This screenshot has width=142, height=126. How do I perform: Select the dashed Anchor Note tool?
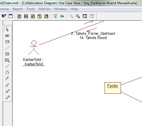[7, 48]
